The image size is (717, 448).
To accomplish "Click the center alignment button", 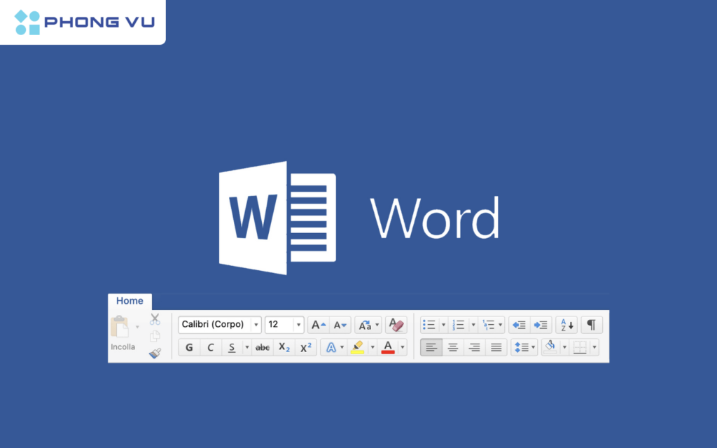I will click(453, 347).
